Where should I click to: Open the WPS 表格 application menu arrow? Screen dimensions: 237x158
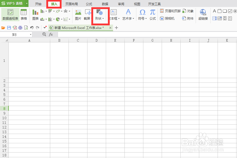(x=27, y=3)
